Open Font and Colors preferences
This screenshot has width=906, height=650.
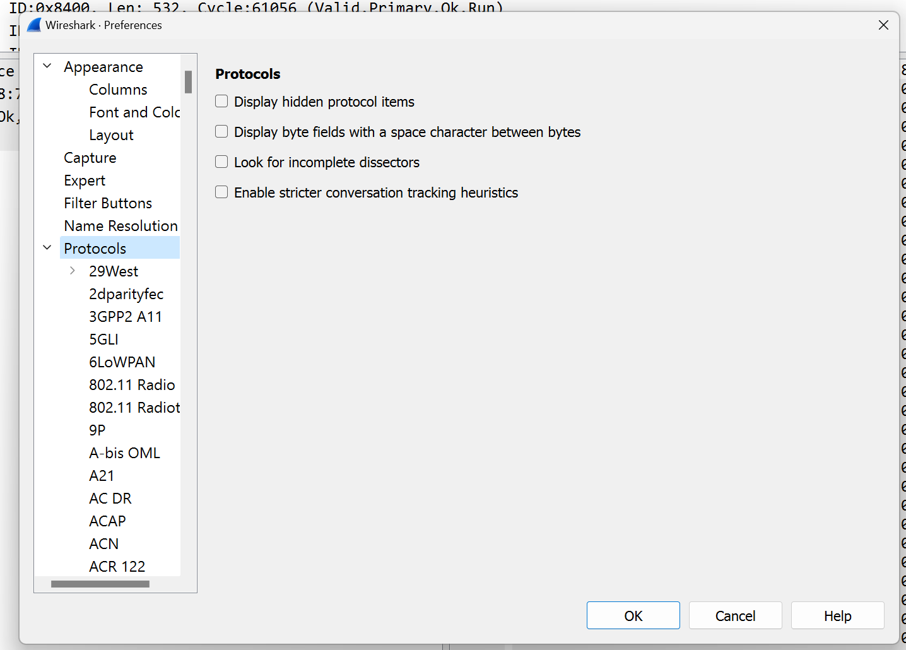click(134, 112)
